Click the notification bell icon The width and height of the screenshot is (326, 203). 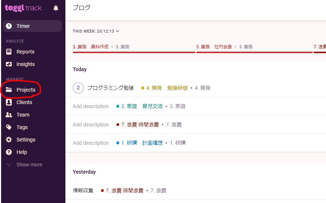[56, 8]
